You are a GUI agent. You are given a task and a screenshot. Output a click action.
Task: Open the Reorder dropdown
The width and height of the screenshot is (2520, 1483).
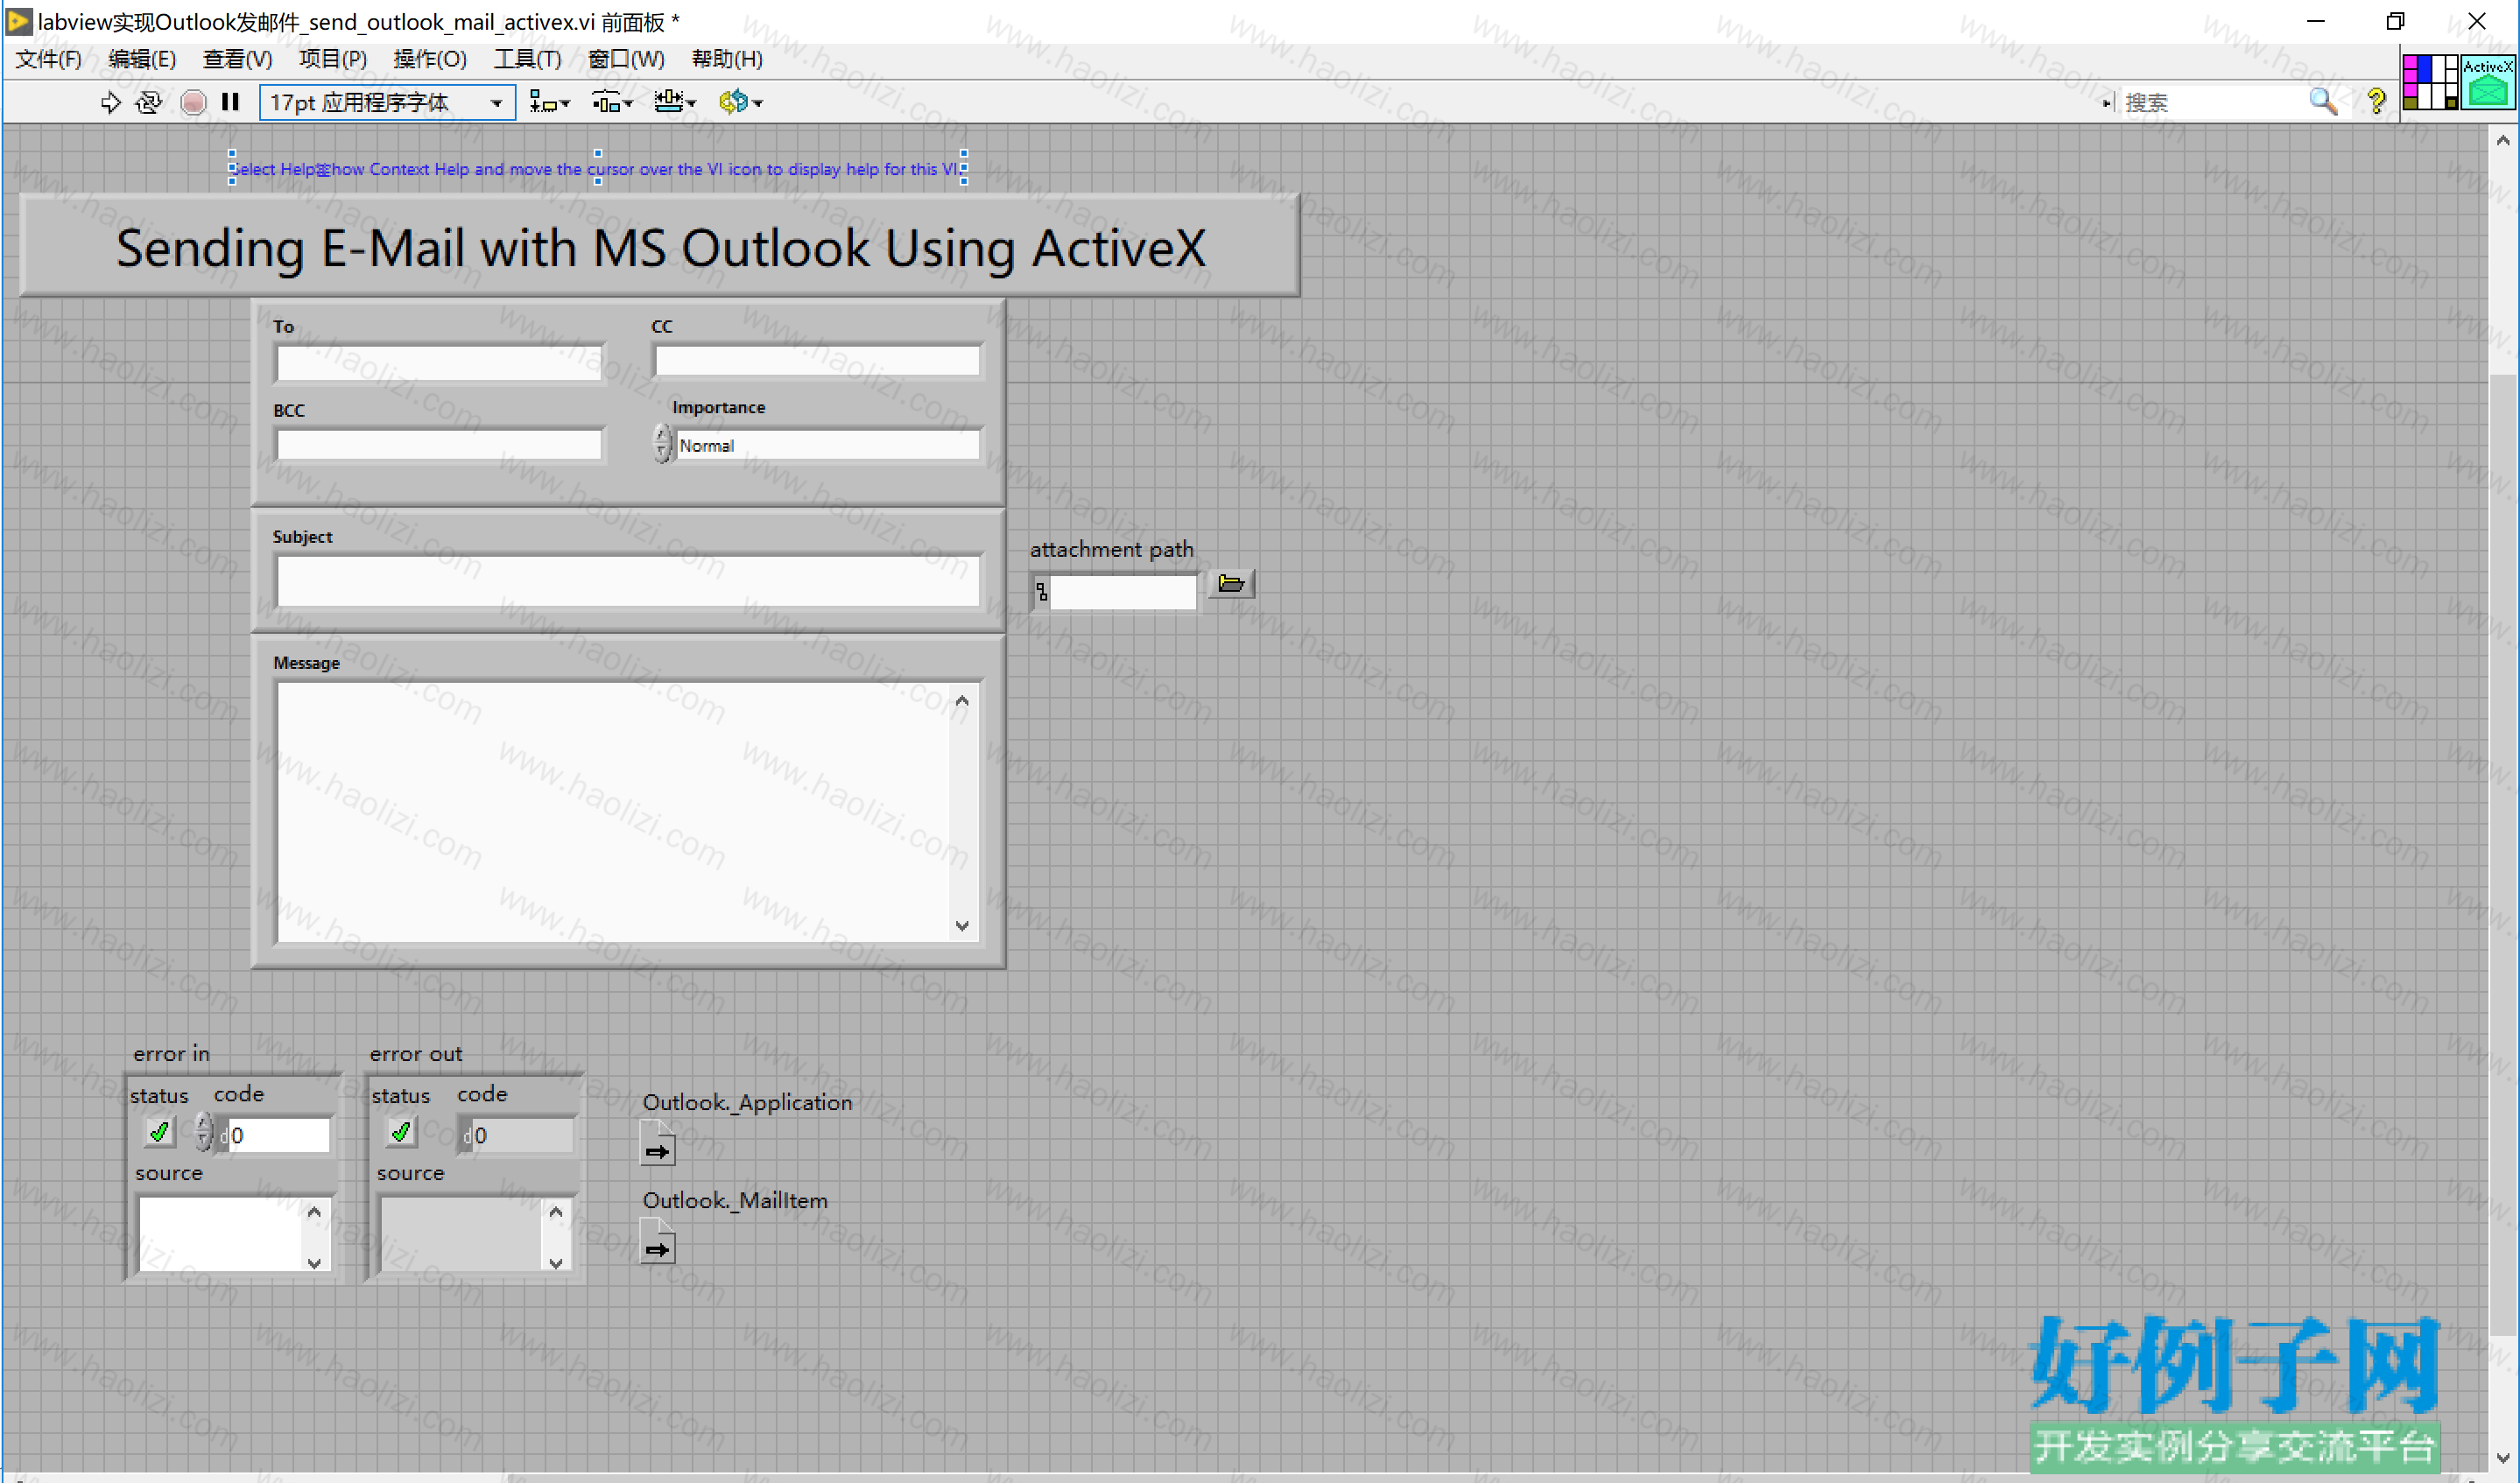(x=740, y=102)
